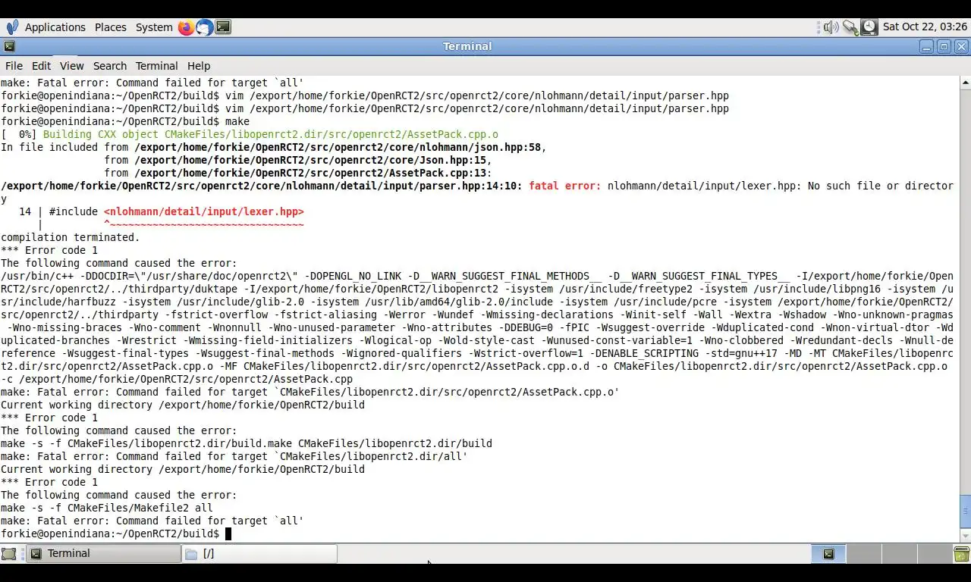This screenshot has width=971, height=582.
Task: Launch terminal from the top panel launcher
Action: [223, 27]
